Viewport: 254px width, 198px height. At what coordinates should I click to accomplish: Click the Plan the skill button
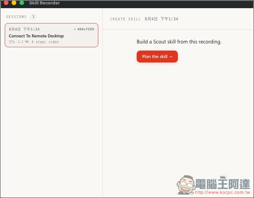coord(157,56)
